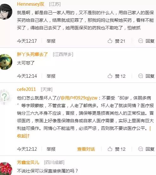156x175 pixels.
Task: Open the mentioned @用户f0929qjyzw profile
Action: (79, 98)
